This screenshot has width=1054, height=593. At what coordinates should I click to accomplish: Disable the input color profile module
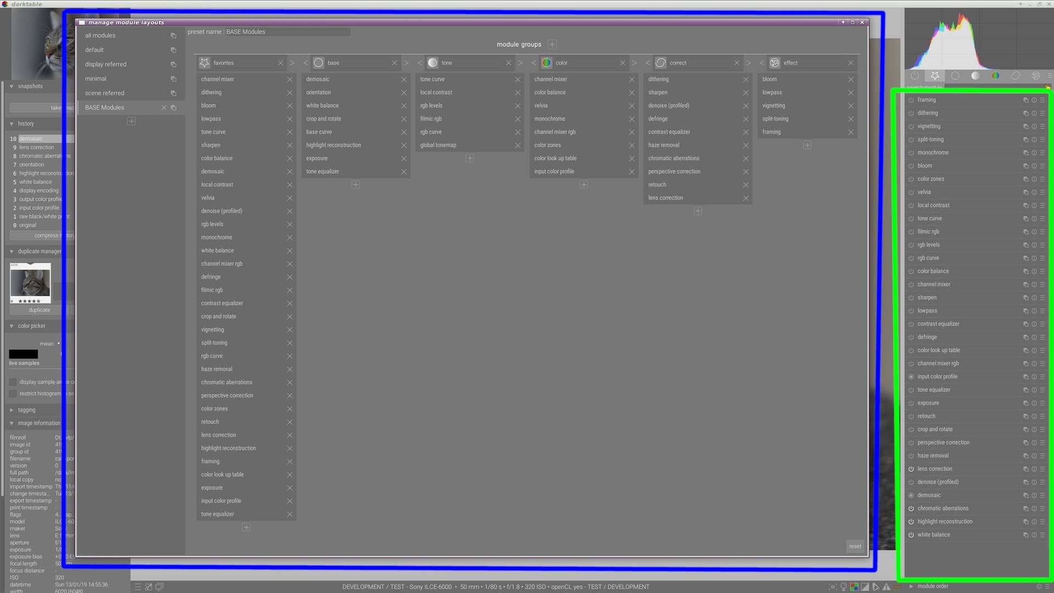[911, 377]
